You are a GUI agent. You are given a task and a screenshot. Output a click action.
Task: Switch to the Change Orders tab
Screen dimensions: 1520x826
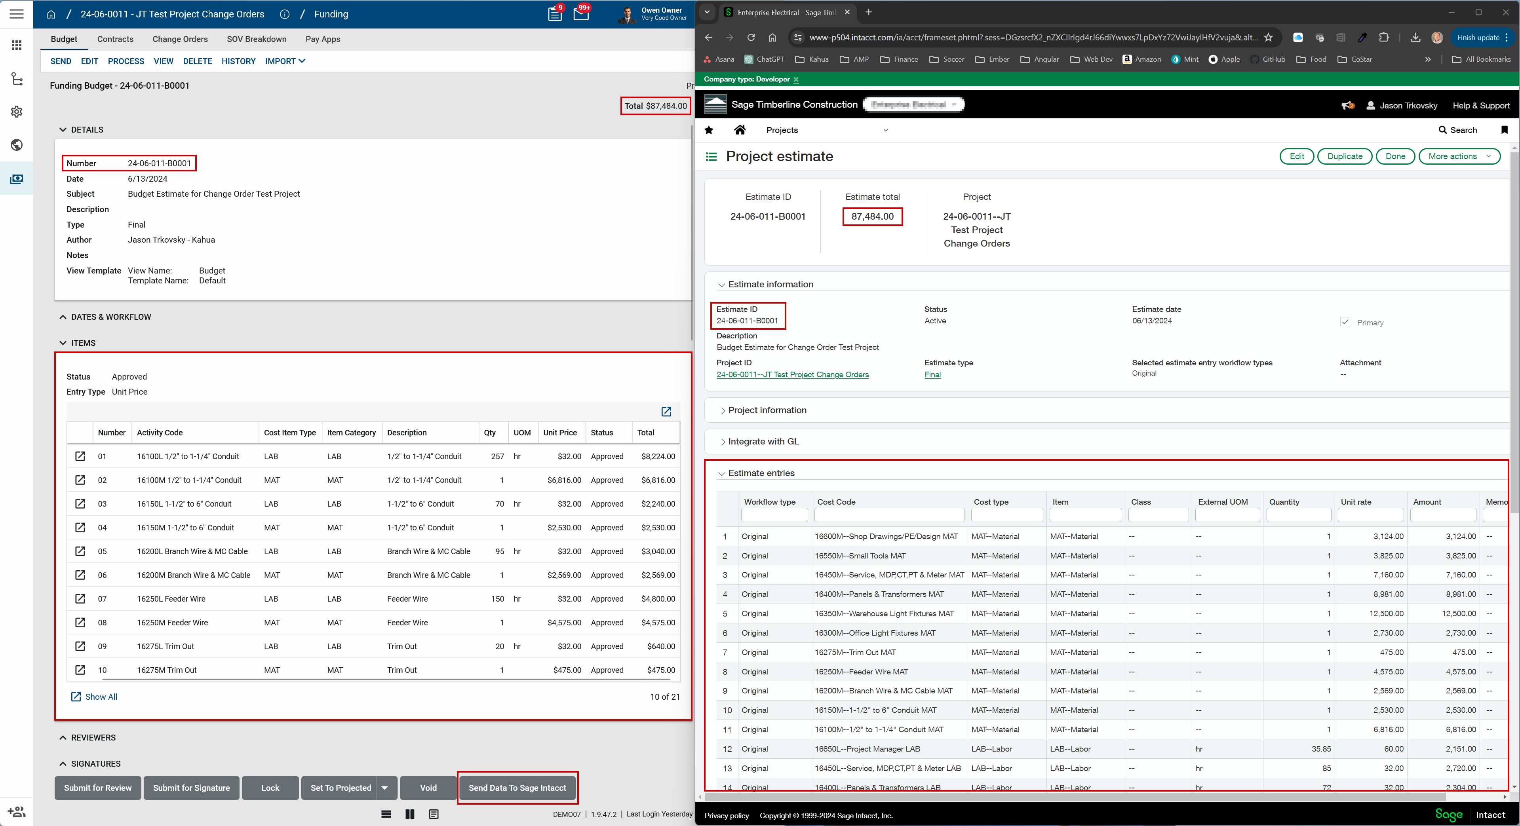click(180, 39)
